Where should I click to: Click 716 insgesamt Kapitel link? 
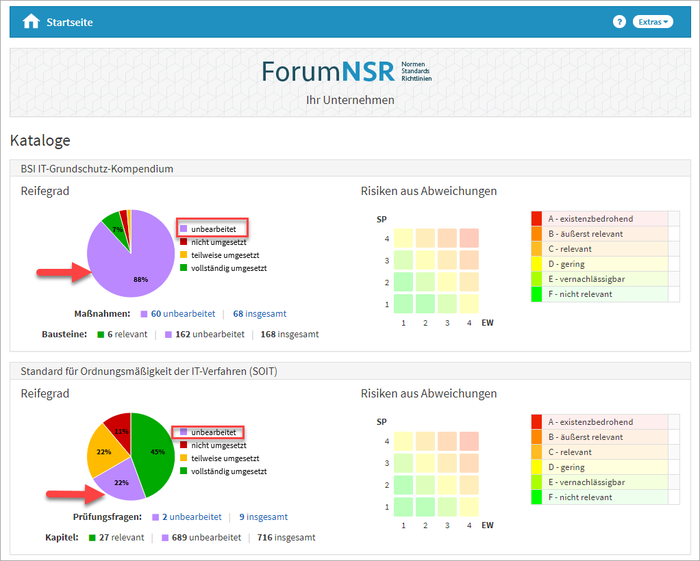pyautogui.click(x=286, y=538)
